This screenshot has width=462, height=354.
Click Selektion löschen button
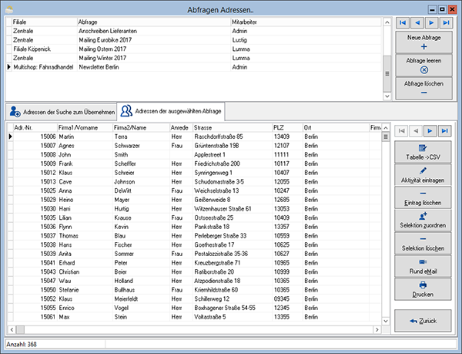pyautogui.click(x=423, y=244)
